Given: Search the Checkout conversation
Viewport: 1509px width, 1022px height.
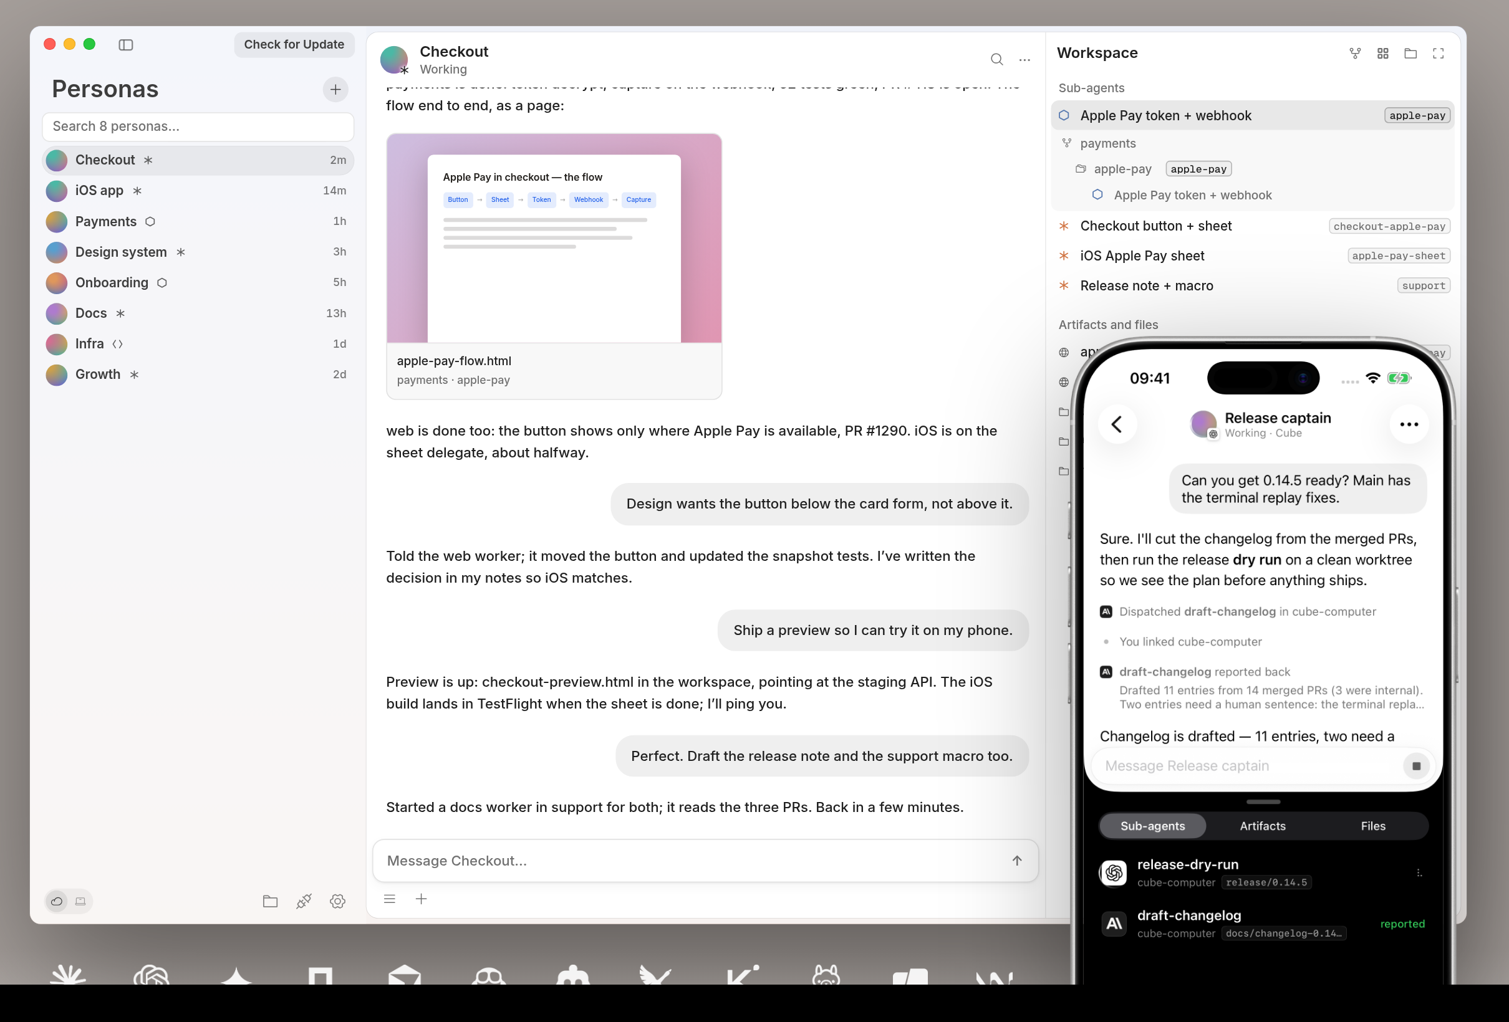Looking at the screenshot, I should pyautogui.click(x=996, y=60).
